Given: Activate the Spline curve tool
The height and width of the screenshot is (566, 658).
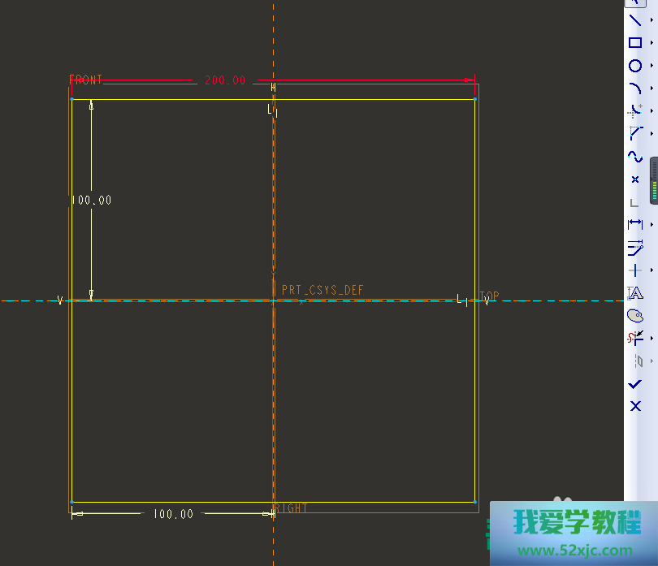Looking at the screenshot, I should (x=635, y=157).
